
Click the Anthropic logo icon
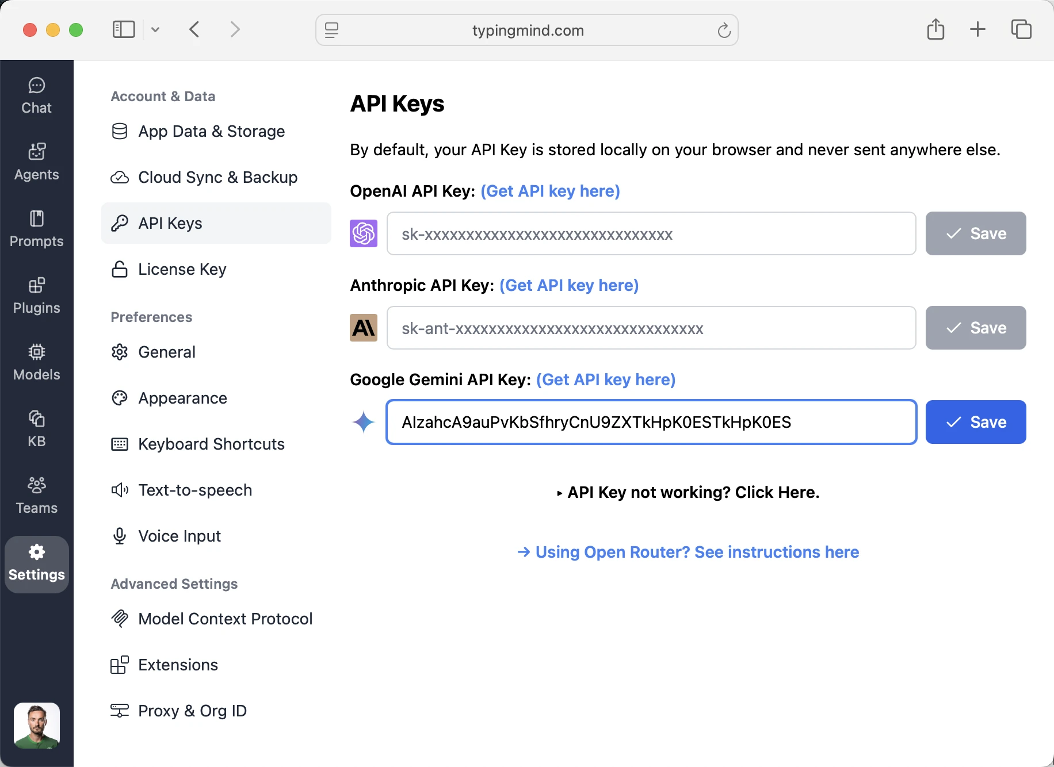[x=363, y=328]
